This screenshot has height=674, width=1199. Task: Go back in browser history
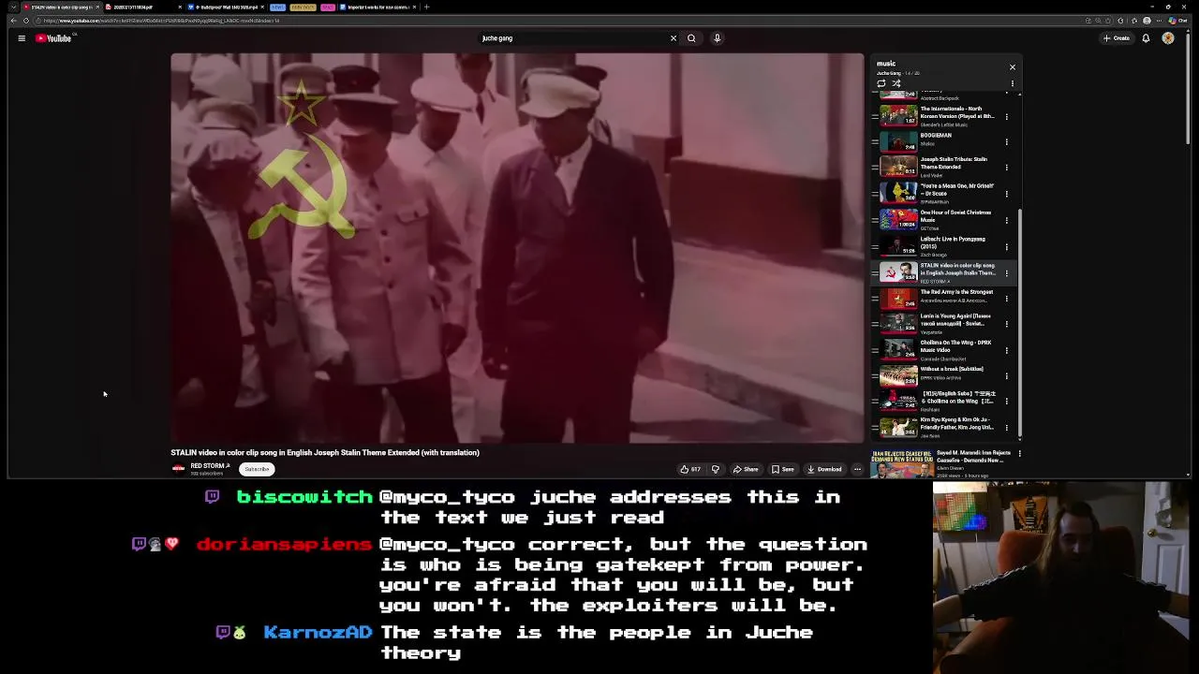coord(14,21)
